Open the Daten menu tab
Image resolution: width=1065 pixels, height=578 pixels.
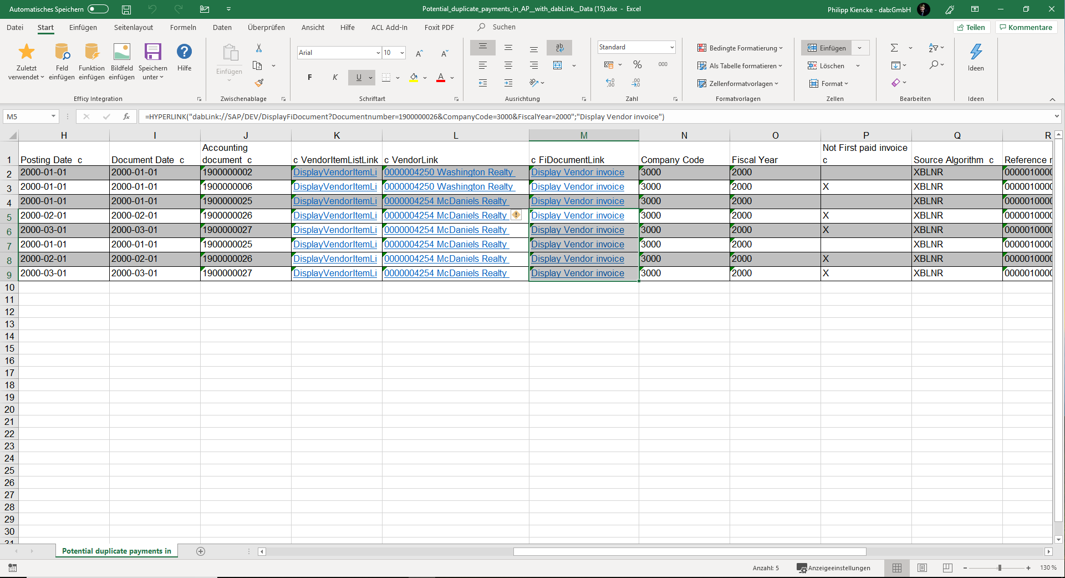tap(222, 27)
